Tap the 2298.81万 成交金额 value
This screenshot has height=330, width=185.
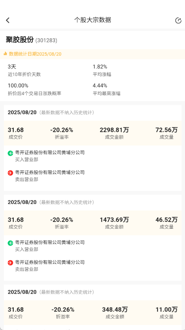[114, 130]
